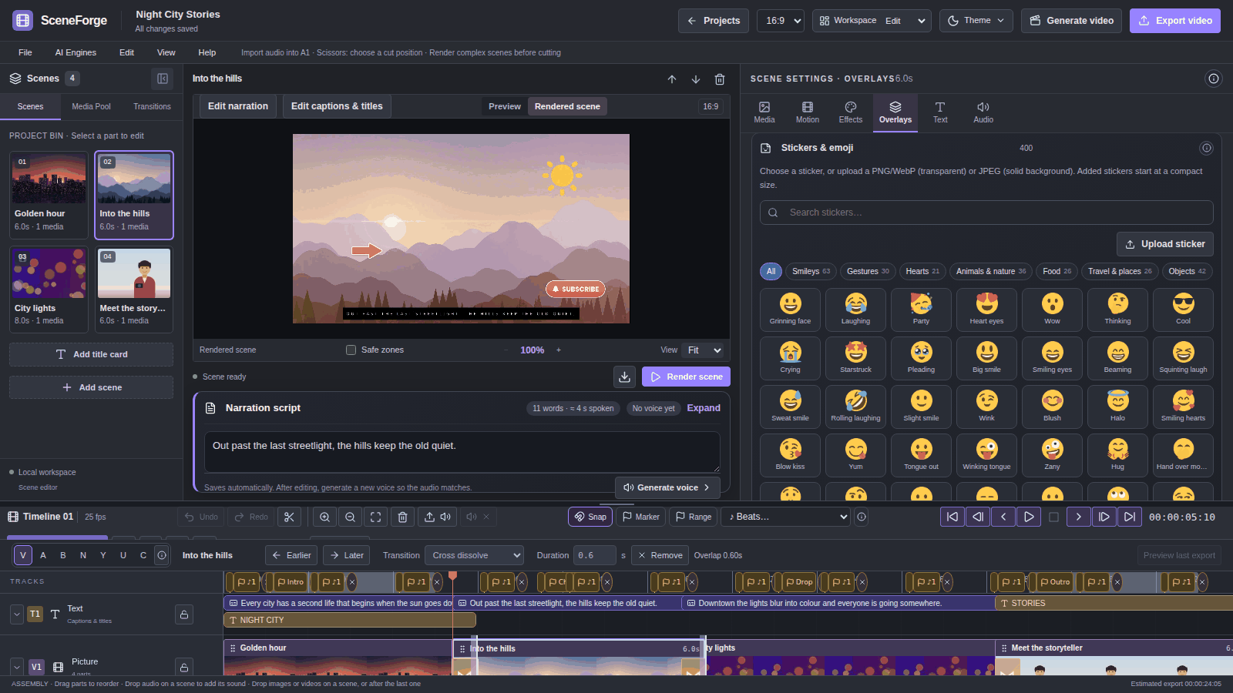Switch to the Transitions tab
This screenshot has height=693, width=1233.
[x=153, y=106]
